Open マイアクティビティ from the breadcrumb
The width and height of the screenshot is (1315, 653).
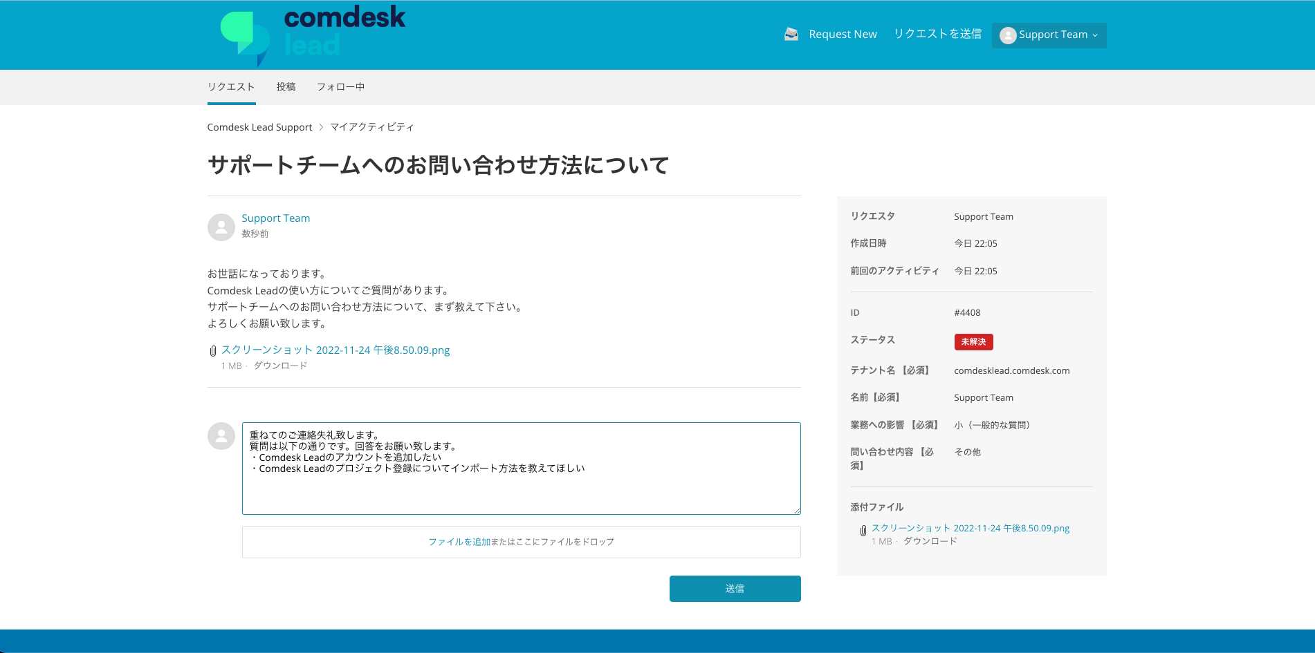(x=372, y=126)
